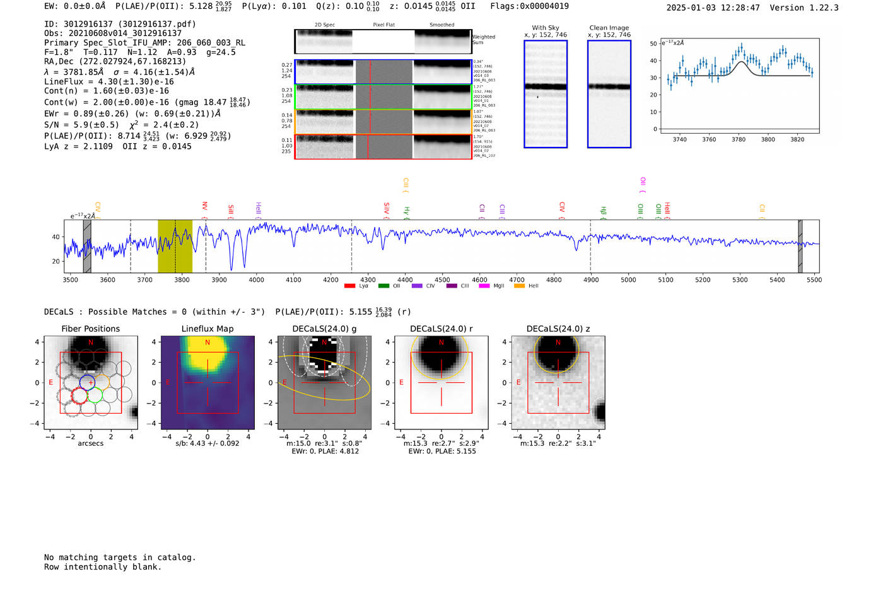The width and height of the screenshot is (883, 601).
Task: Click the yellow highlighted region in the spectrum
Action: click(x=175, y=247)
